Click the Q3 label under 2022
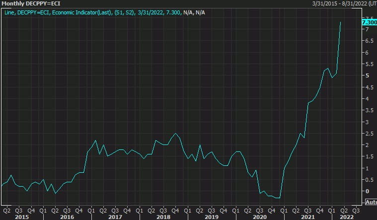Screen dimensions: 377x220 (356, 210)
